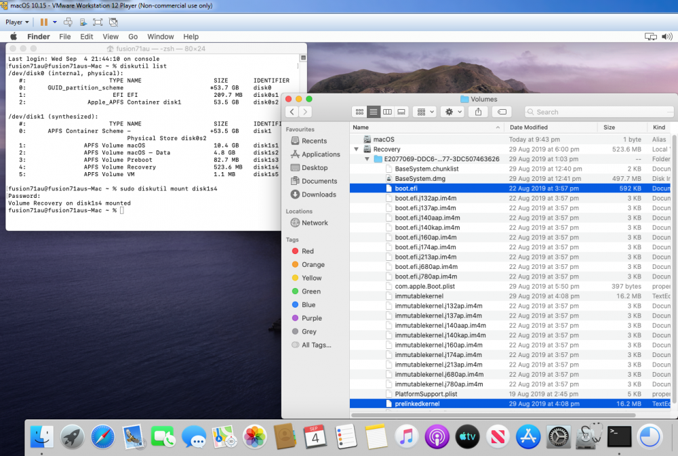
Task: Select the macOS alias row
Action: [x=511, y=140]
